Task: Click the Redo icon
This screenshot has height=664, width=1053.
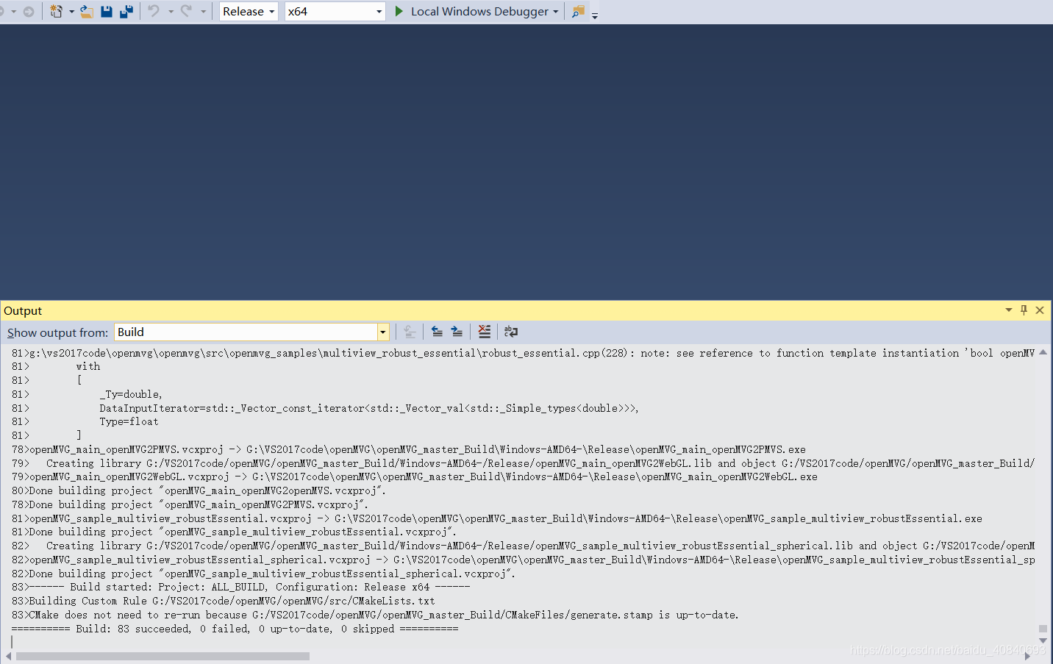Action: 187,11
